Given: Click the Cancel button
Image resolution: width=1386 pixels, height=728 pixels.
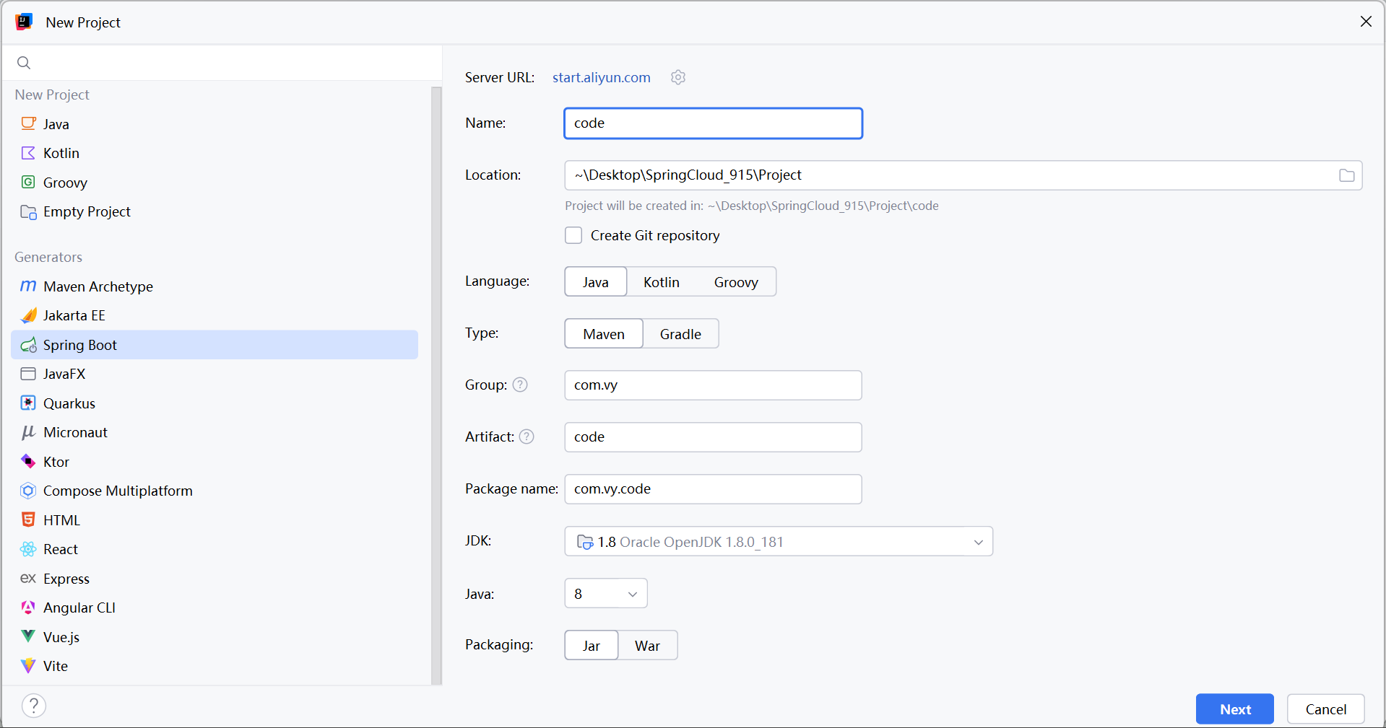Looking at the screenshot, I should [1326, 709].
